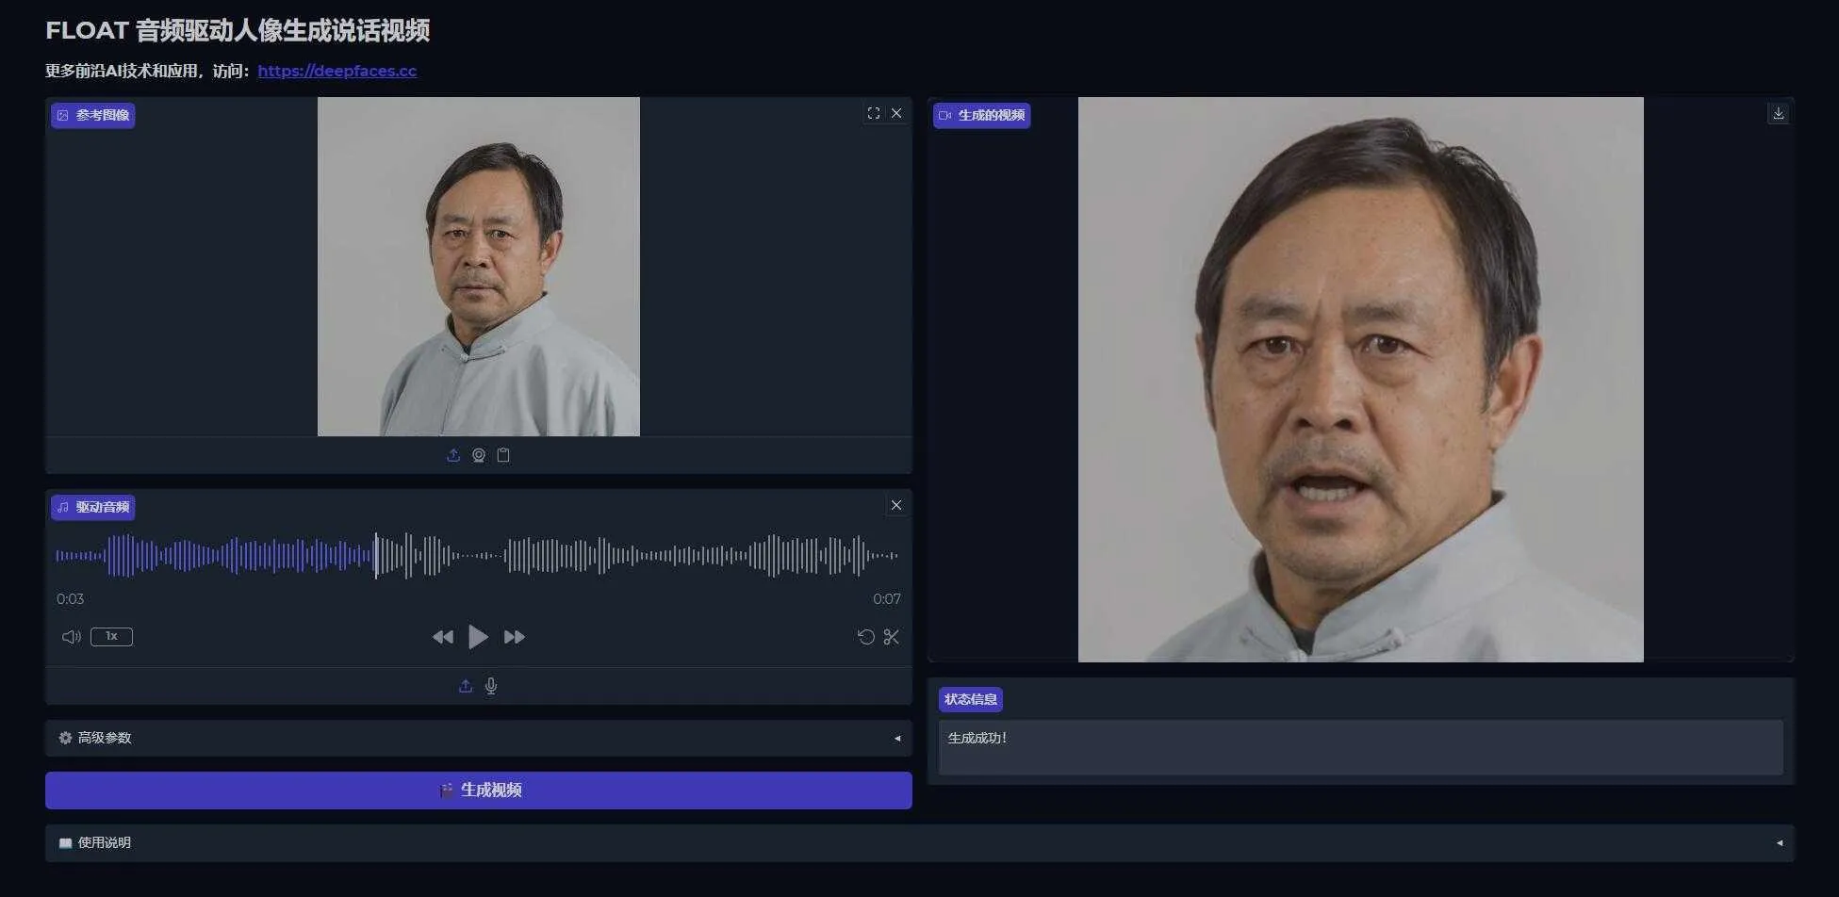Click the scissors trim audio icon
The height and width of the screenshot is (897, 1839).
click(x=891, y=637)
